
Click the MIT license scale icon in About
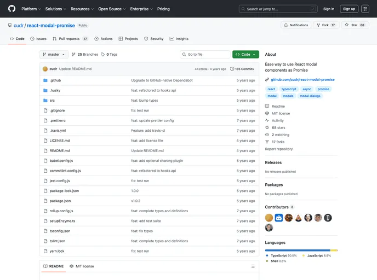[267, 113]
